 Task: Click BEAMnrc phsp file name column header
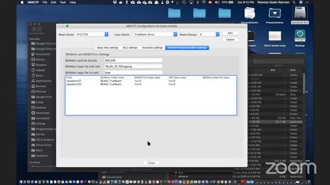pos(216,78)
